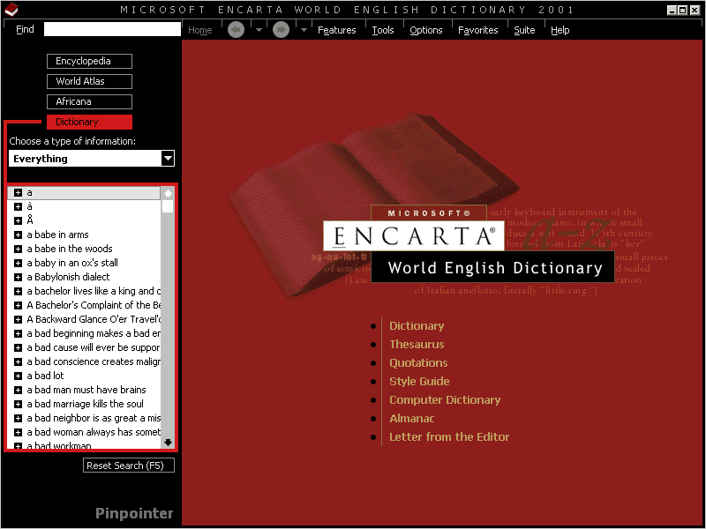Select 'a bad marriage kills the soul' text
The image size is (706, 529).
(x=85, y=404)
